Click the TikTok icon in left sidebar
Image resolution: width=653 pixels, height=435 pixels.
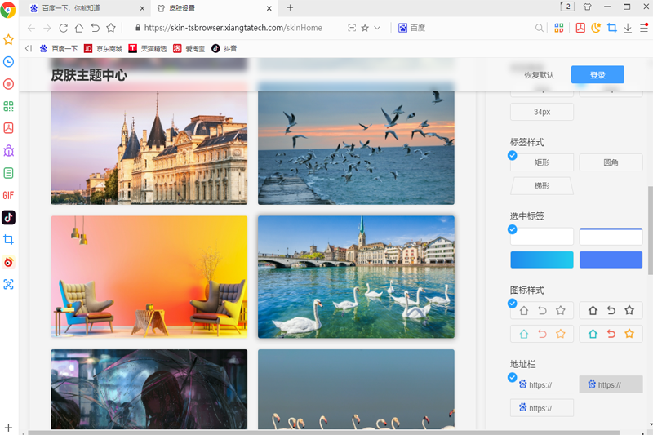click(x=8, y=217)
